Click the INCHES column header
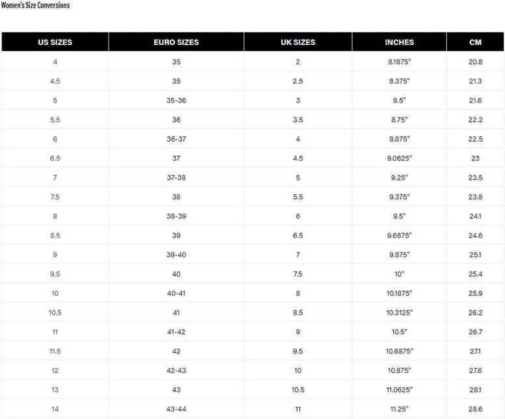 pos(400,42)
